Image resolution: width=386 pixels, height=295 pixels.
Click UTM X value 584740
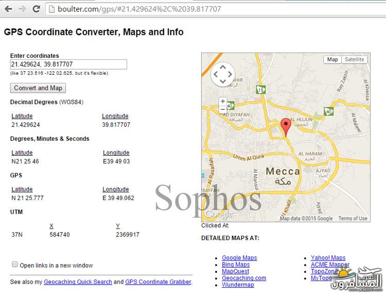pos(60,235)
